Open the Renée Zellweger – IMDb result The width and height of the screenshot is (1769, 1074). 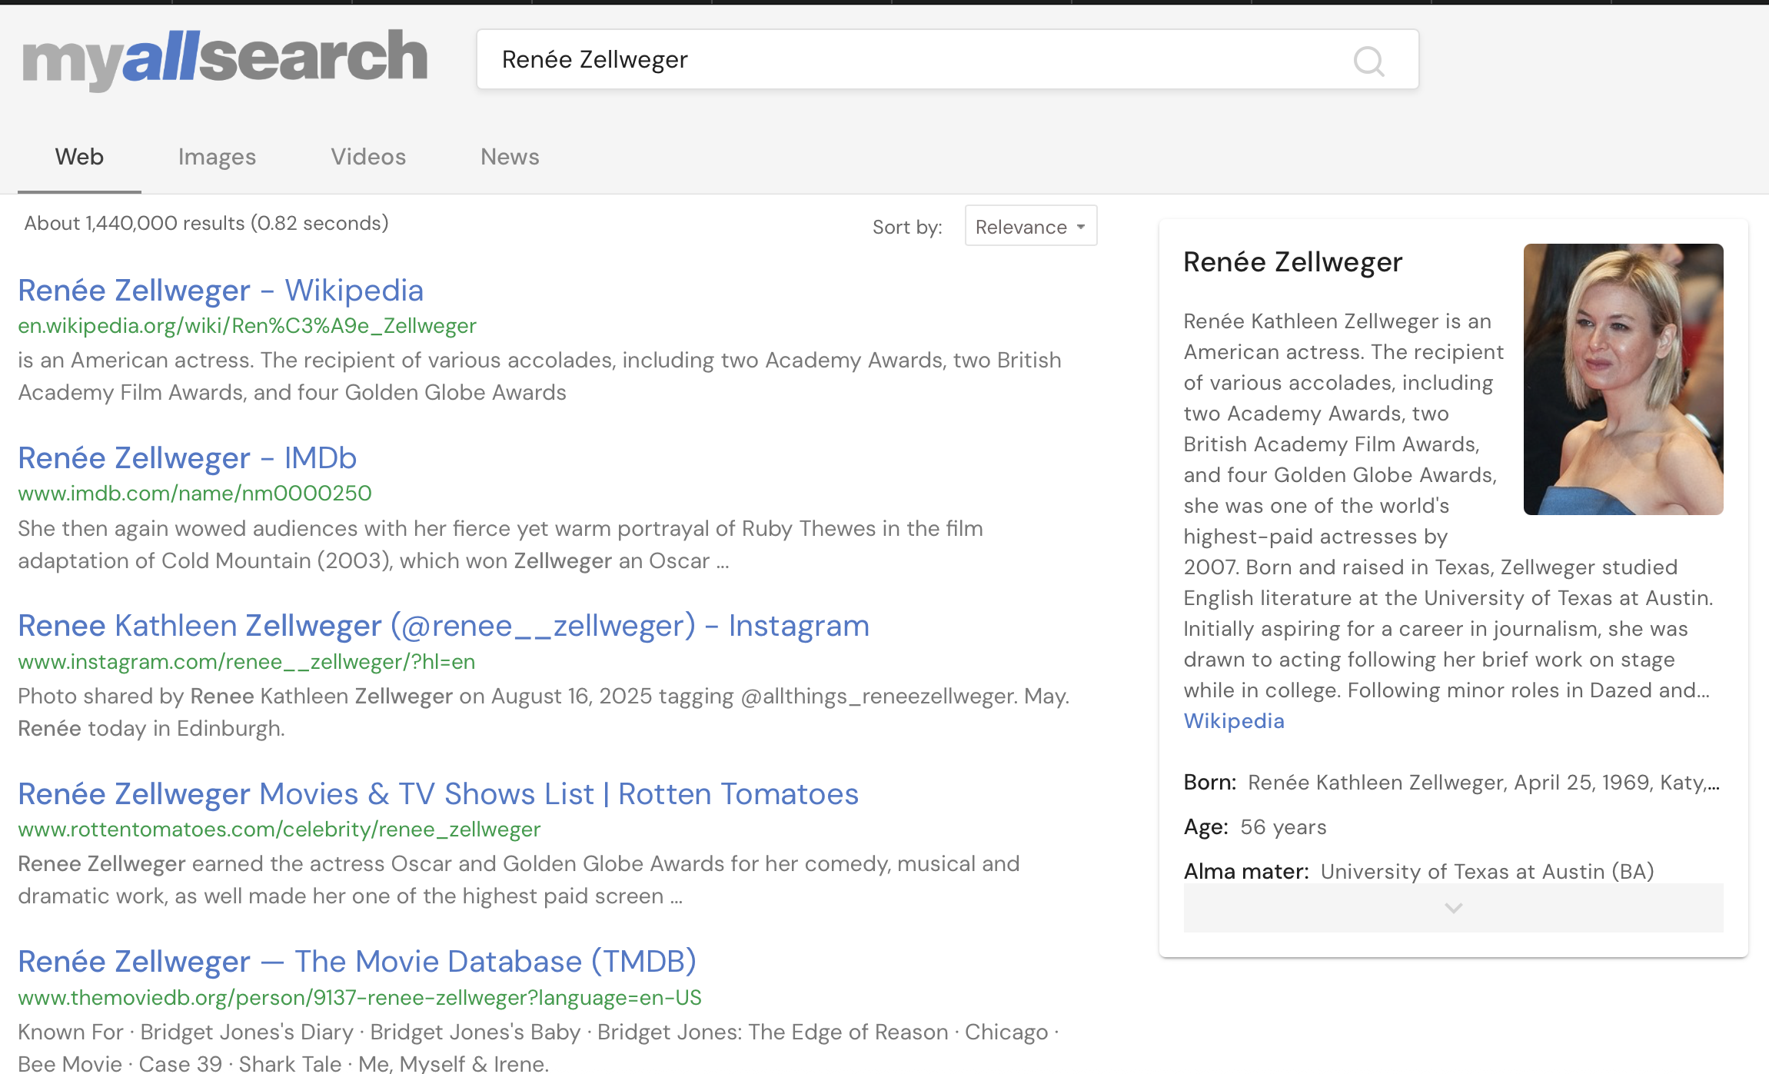pyautogui.click(x=187, y=458)
